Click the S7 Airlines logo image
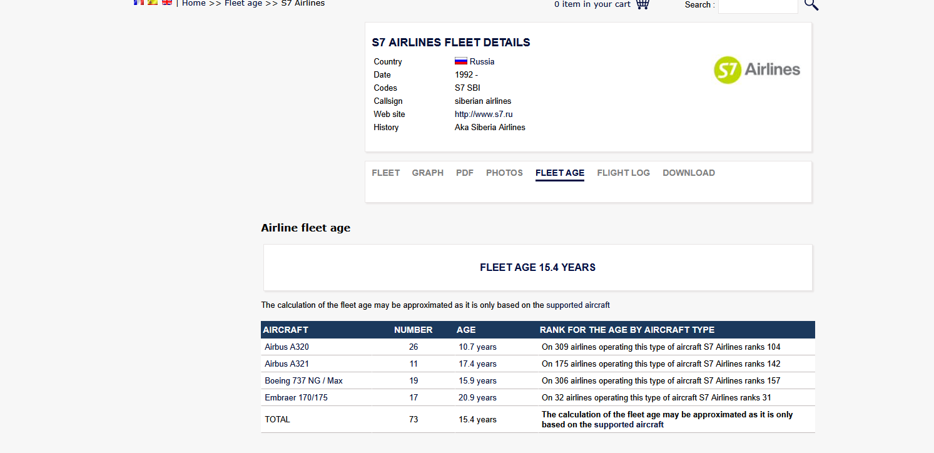This screenshot has width=934, height=453. coord(757,69)
